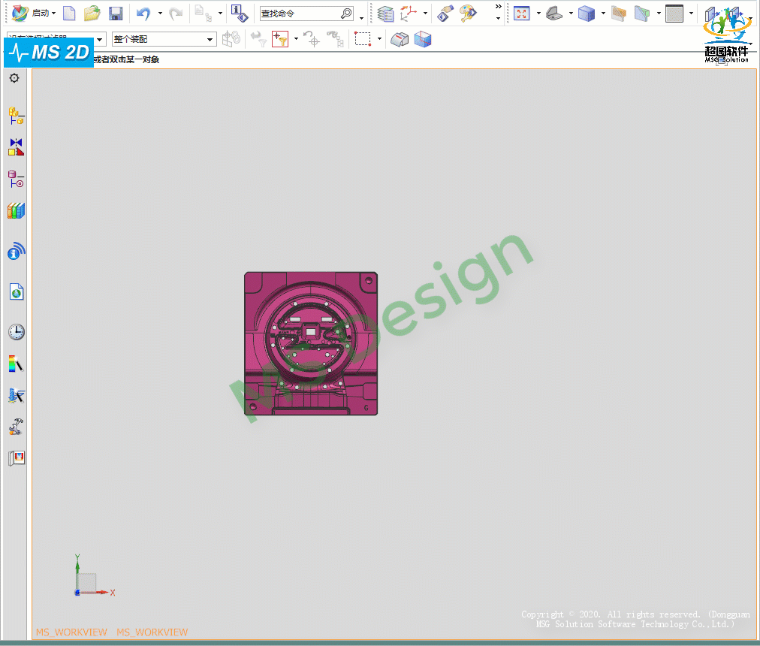Open the Reuse Library books tab
The image size is (760, 646).
click(16, 211)
